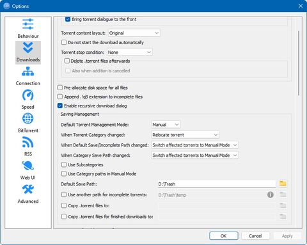Open the Speed settings section
Screen dimensions: 307x245
[x=28, y=100]
